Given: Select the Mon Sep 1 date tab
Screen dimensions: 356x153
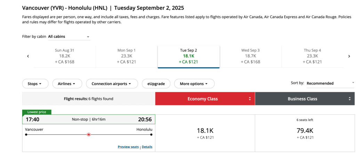Looking at the screenshot, I should 127,56.
